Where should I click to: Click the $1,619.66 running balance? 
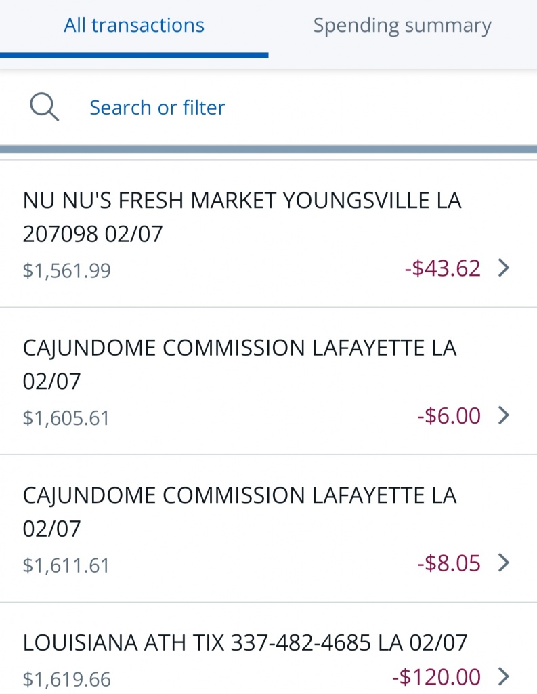(x=66, y=678)
